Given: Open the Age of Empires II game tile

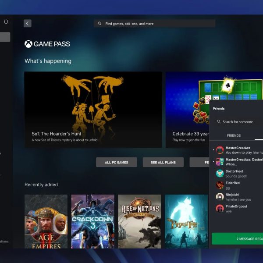Looking at the screenshot, I should tap(46, 221).
